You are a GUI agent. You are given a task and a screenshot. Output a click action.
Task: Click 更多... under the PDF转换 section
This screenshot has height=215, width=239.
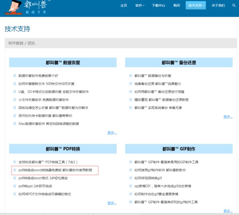(x=112, y=203)
